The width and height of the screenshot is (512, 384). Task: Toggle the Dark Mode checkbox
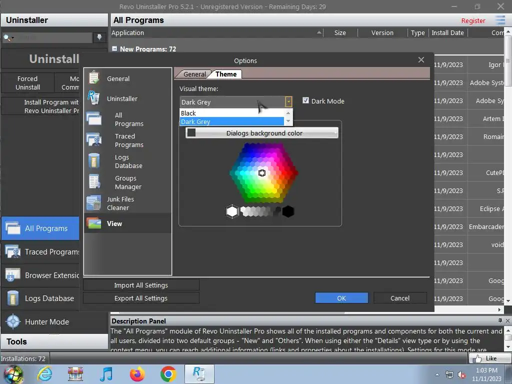305,100
